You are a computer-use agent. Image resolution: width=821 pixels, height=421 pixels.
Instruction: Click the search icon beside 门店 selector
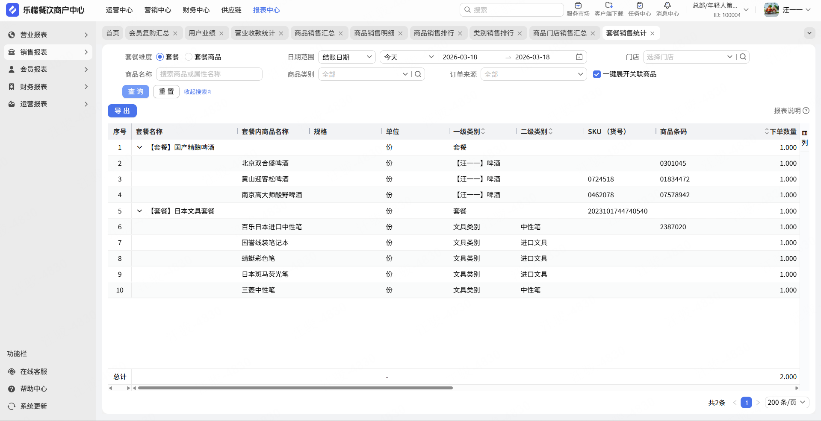click(743, 57)
